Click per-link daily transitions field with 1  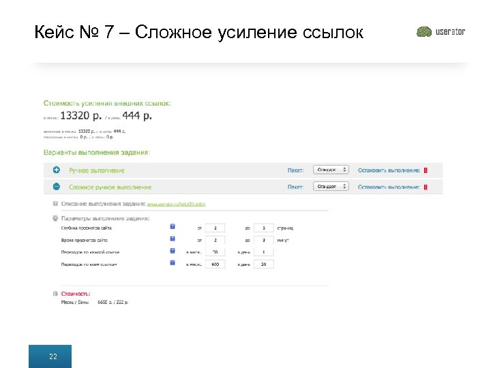pos(264,252)
